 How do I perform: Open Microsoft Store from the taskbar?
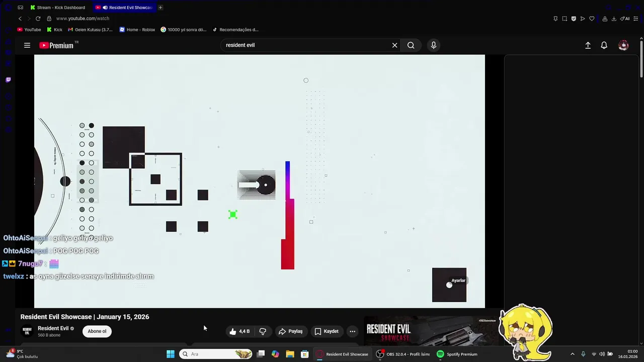tap(304, 354)
